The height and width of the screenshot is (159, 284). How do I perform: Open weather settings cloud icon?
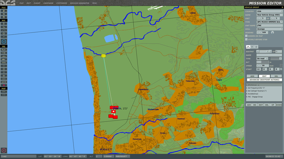coord(4,27)
